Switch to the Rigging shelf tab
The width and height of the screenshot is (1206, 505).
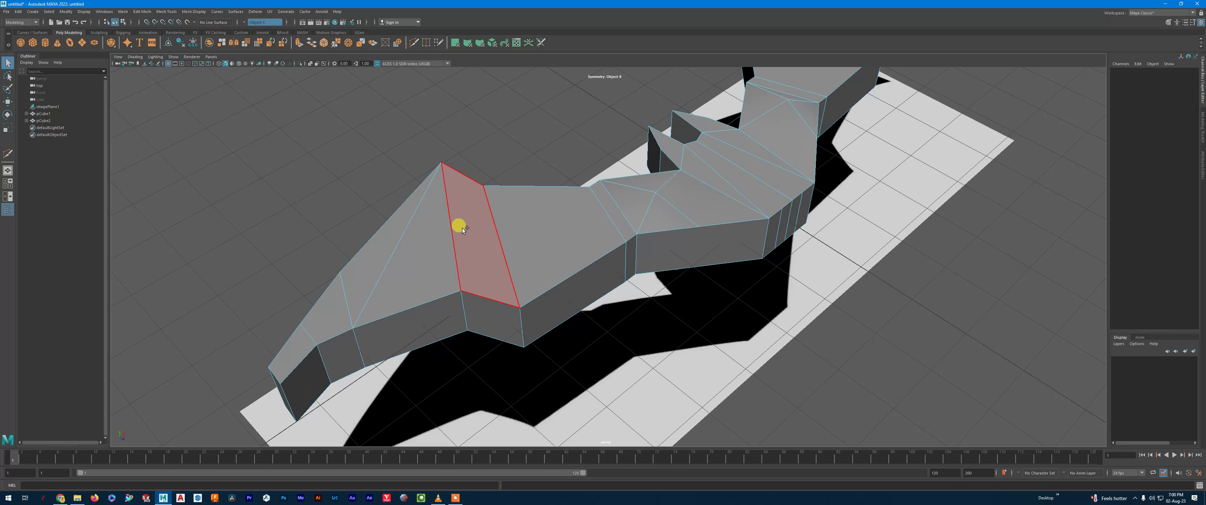[x=123, y=33]
